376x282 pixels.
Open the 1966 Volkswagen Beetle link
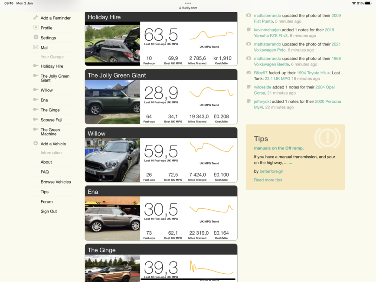[x=298, y=61]
